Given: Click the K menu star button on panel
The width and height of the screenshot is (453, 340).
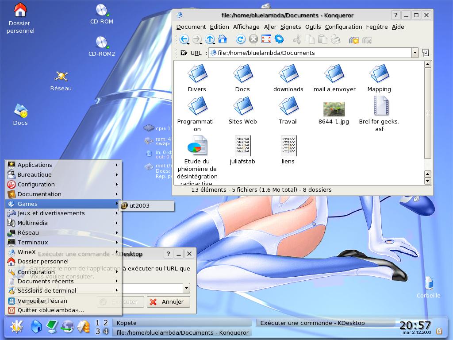Looking at the screenshot, I should pyautogui.click(x=16, y=327).
